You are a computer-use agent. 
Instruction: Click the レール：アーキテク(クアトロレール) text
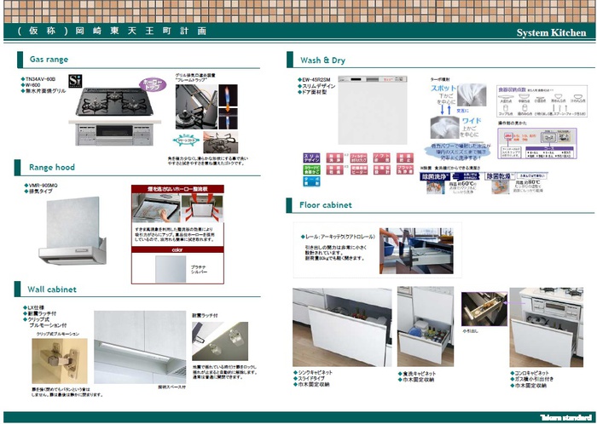pyautogui.click(x=340, y=237)
